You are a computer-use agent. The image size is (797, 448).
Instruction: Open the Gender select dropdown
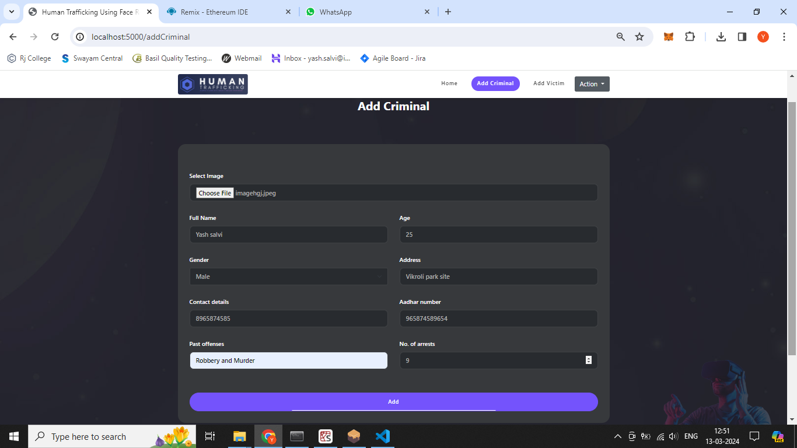tap(288, 276)
